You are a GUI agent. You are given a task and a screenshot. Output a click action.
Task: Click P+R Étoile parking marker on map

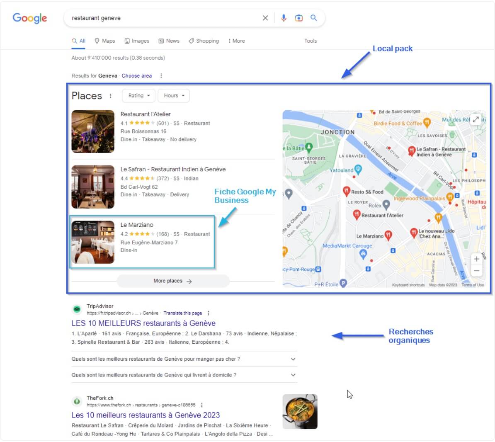click(343, 283)
